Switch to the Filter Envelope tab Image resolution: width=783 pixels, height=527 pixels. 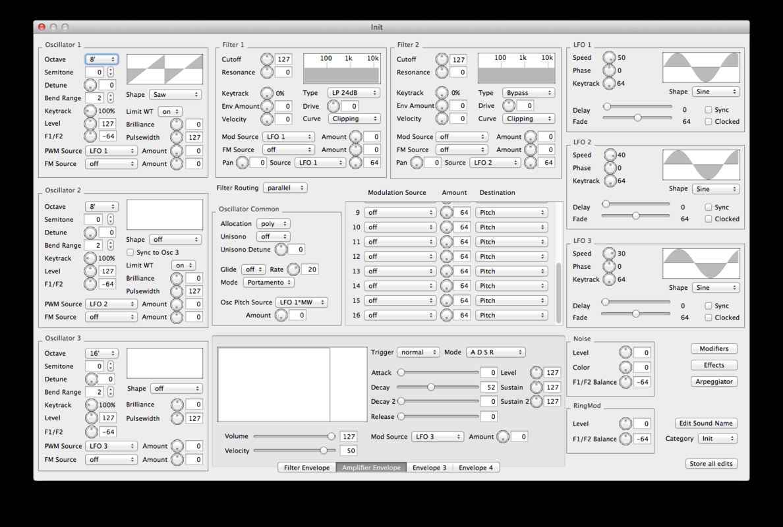306,468
